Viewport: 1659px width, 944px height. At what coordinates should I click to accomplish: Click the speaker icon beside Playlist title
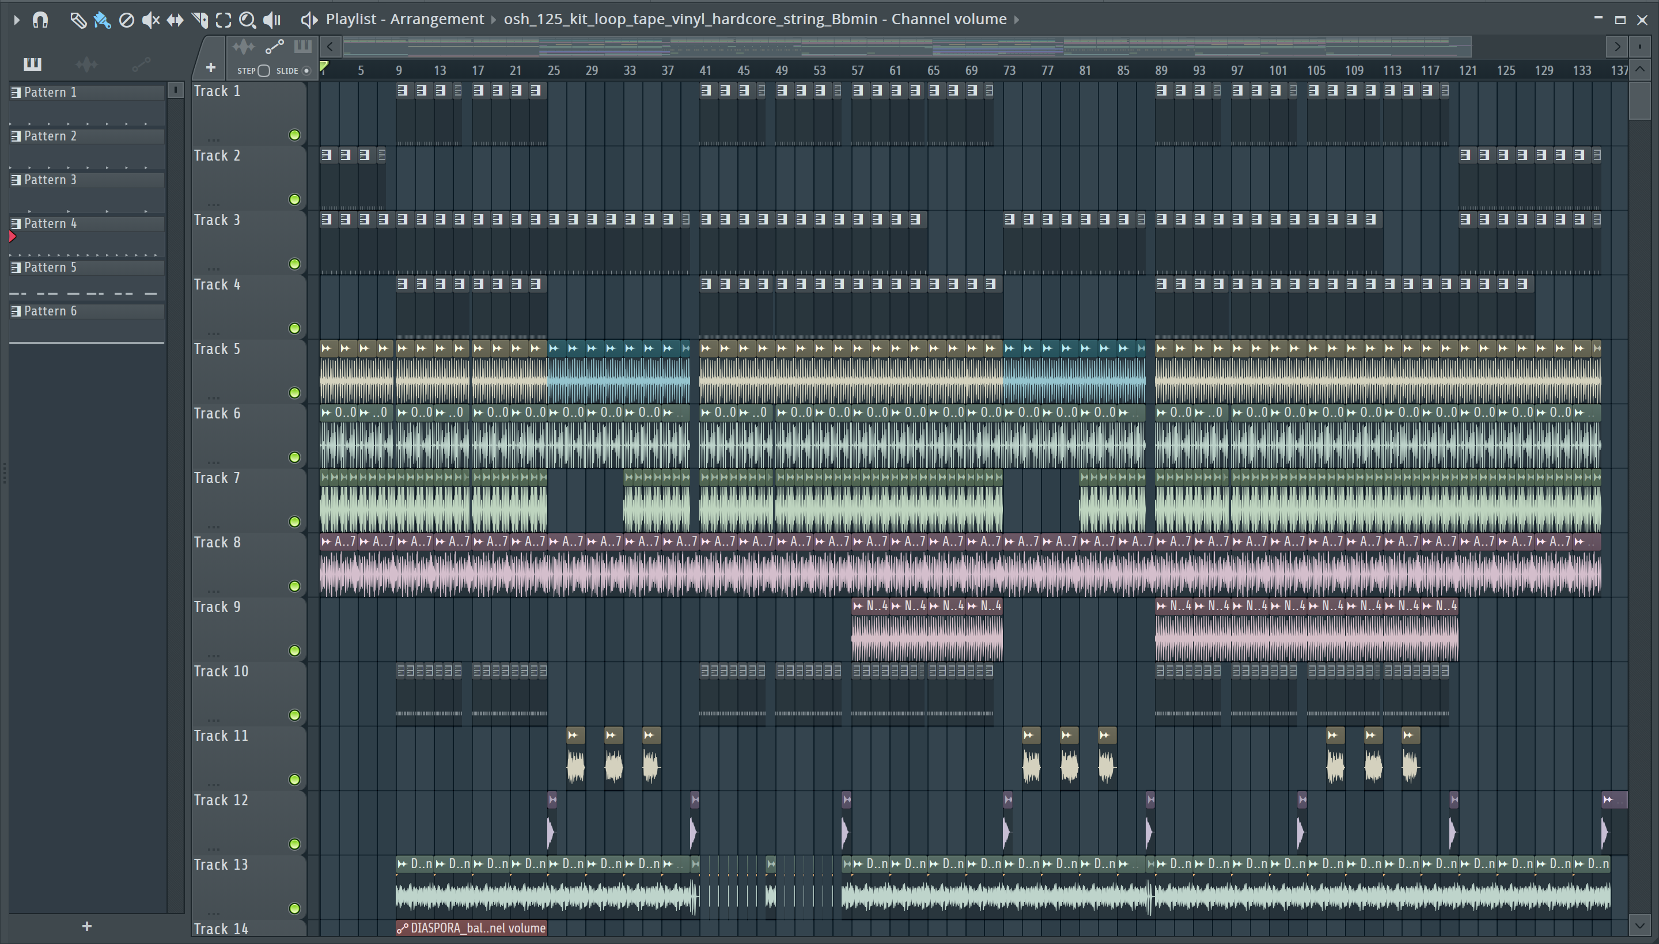coord(309,20)
